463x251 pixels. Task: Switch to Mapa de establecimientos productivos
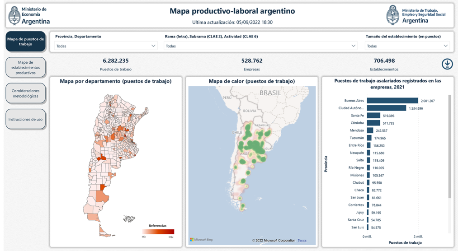(26, 68)
